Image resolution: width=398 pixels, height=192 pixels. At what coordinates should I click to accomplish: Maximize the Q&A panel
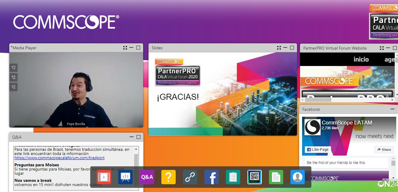(x=138, y=137)
